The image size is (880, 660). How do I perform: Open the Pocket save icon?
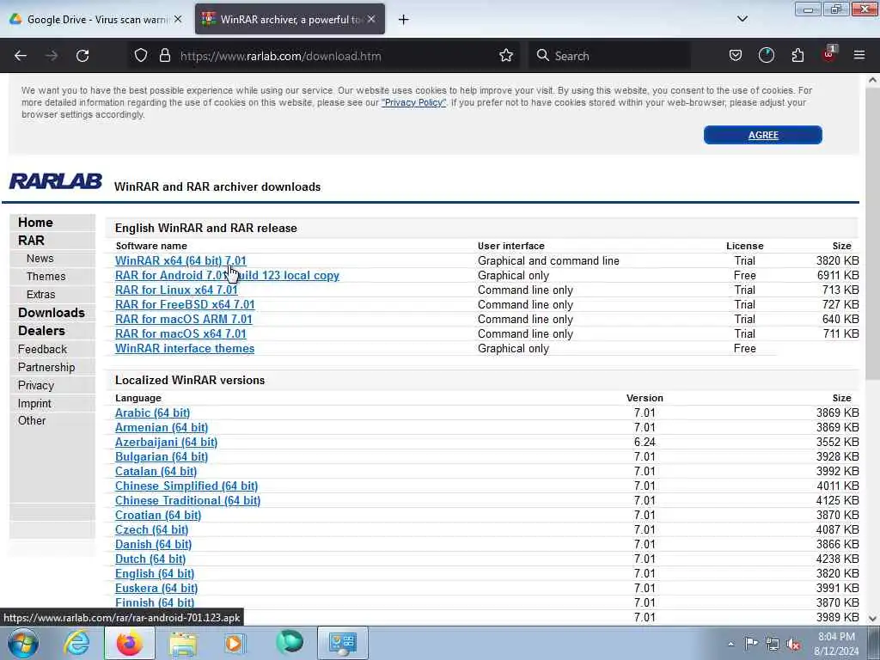tap(736, 56)
